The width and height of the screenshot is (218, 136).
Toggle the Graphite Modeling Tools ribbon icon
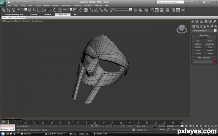click(x=152, y=10)
